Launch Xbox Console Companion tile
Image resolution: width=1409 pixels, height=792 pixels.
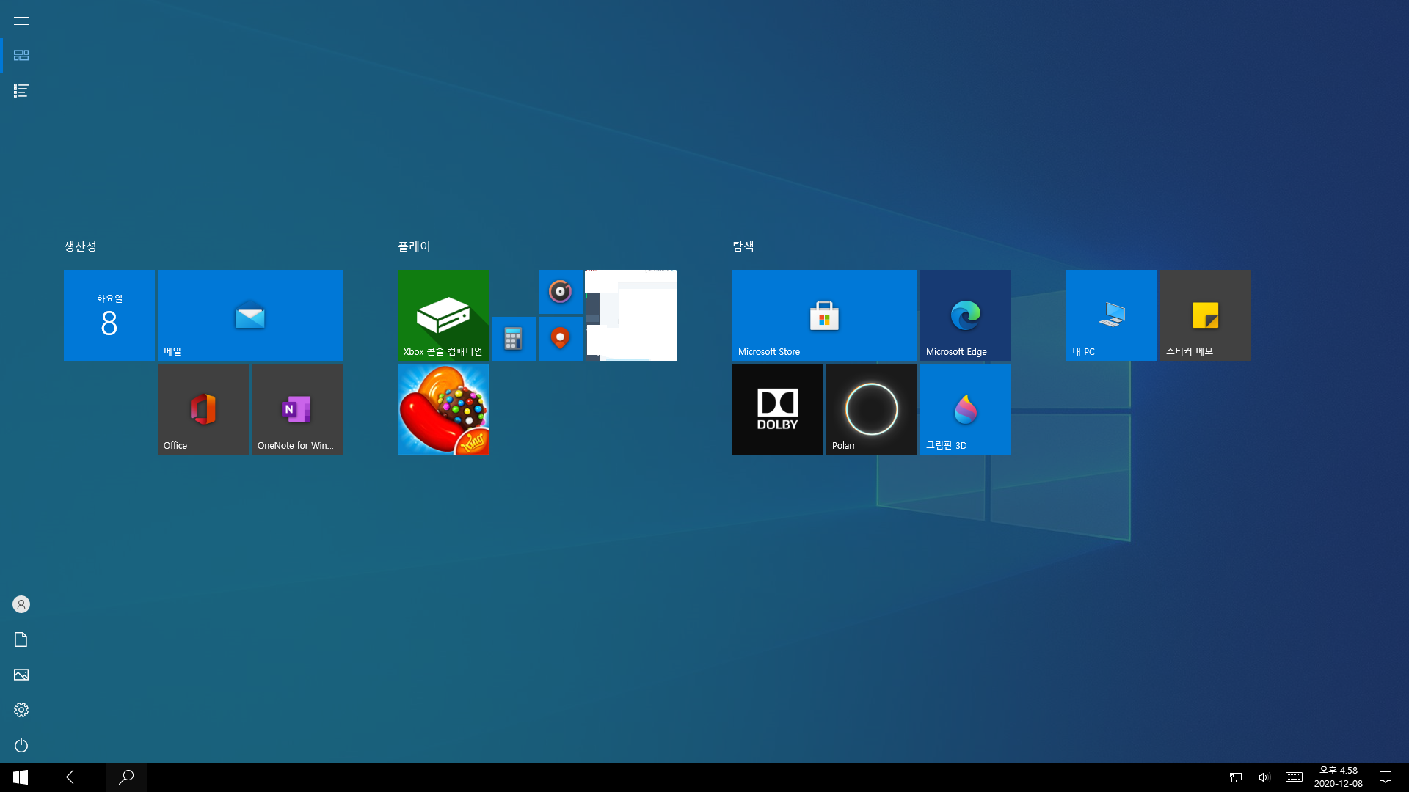(443, 315)
